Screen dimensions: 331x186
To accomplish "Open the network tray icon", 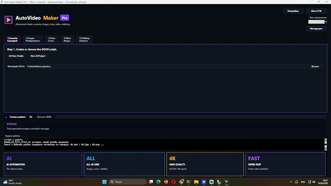I will [309, 182].
